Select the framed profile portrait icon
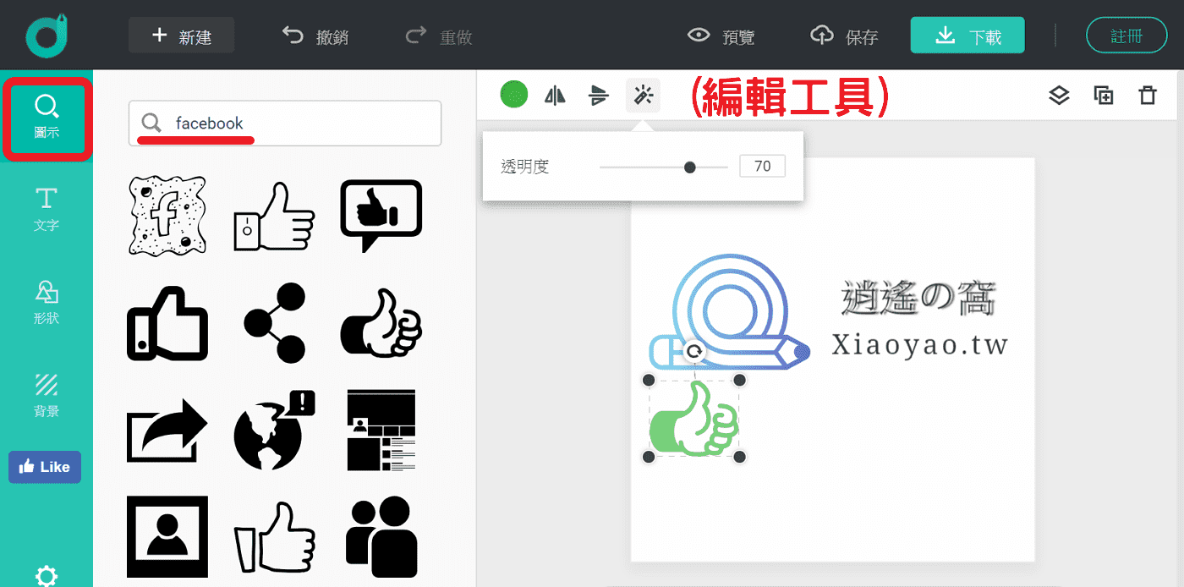The width and height of the screenshot is (1184, 587). pos(167,536)
